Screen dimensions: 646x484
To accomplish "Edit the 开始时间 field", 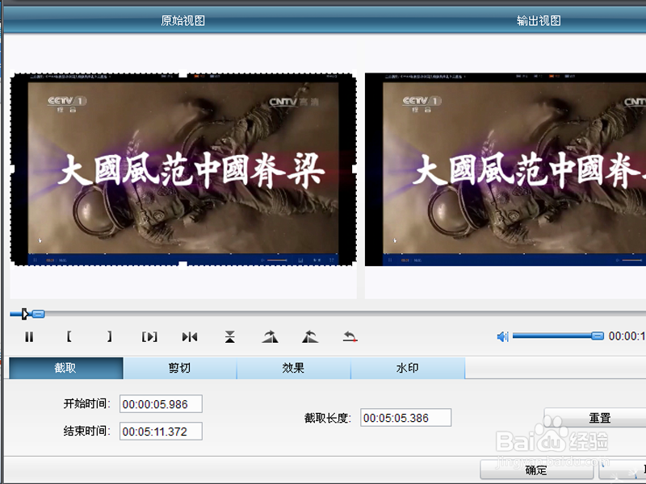I will click(x=161, y=404).
